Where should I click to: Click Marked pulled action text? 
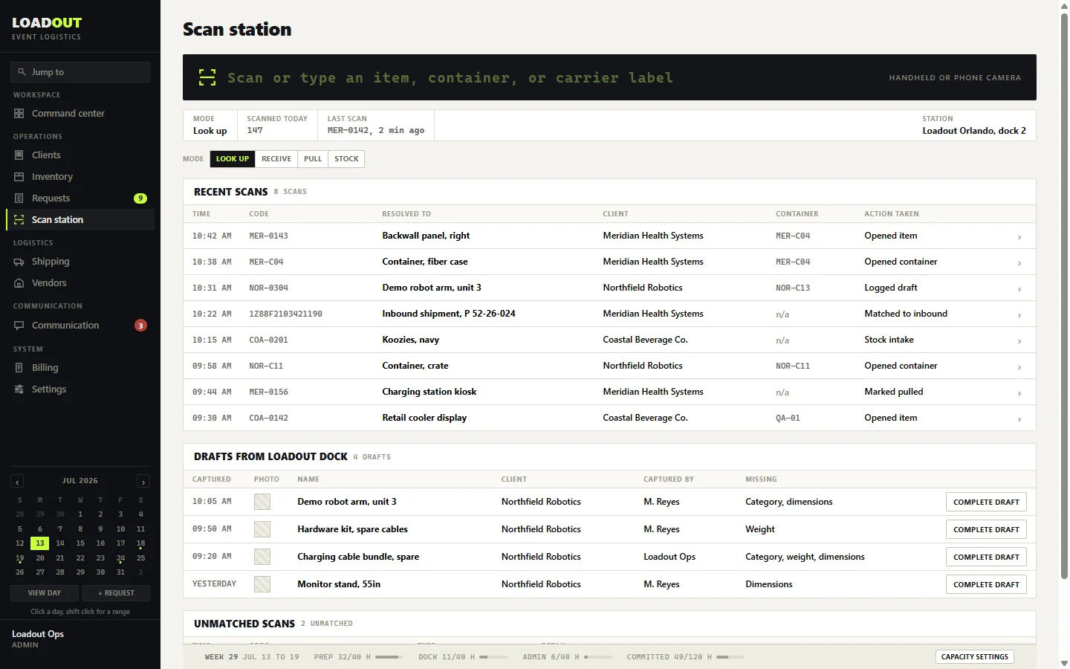893,392
